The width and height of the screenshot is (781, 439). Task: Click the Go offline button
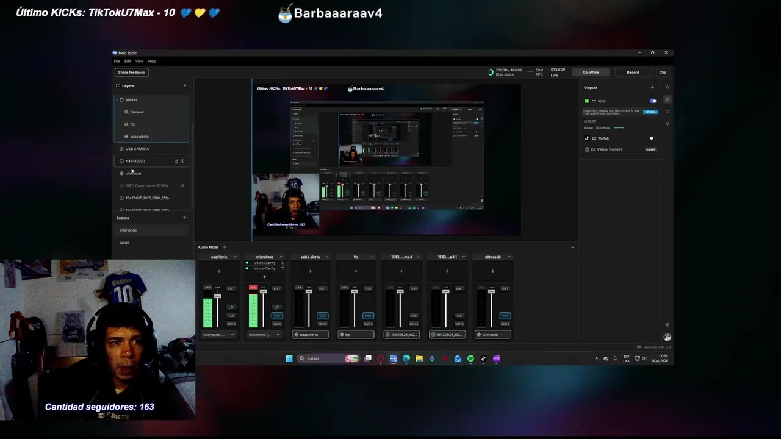click(591, 72)
